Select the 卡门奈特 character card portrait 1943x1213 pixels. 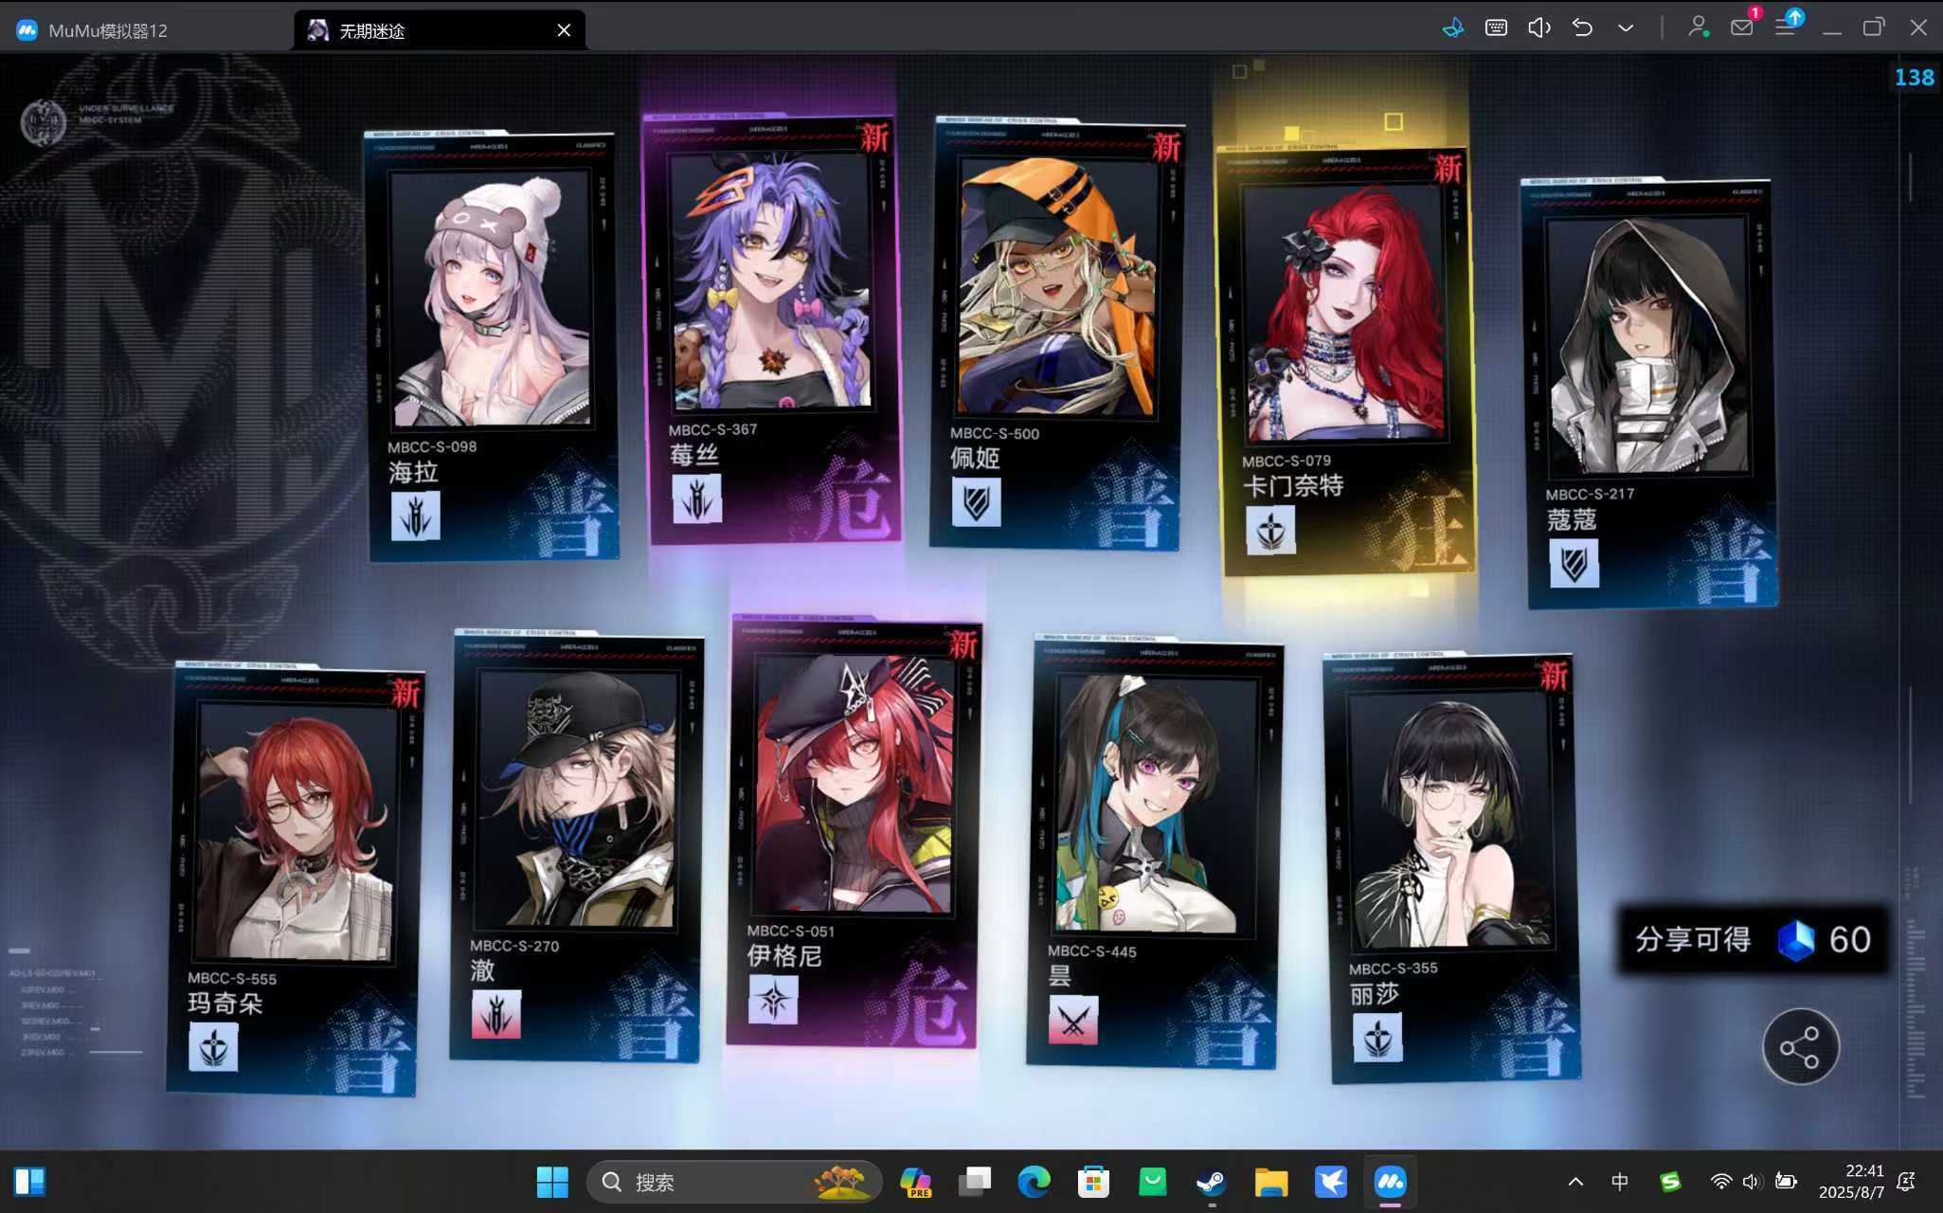[1345, 313]
